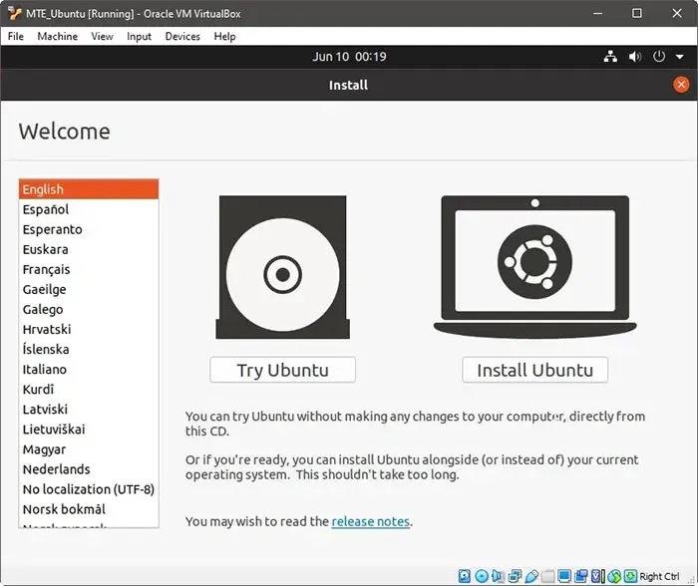The image size is (698, 586).
Task: Click the laptop image above Install Ubuntu
Action: click(x=535, y=266)
